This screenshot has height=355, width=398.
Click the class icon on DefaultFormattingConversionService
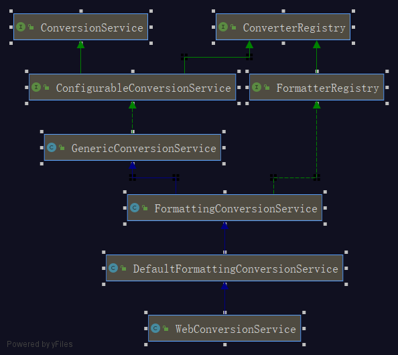click(x=113, y=268)
